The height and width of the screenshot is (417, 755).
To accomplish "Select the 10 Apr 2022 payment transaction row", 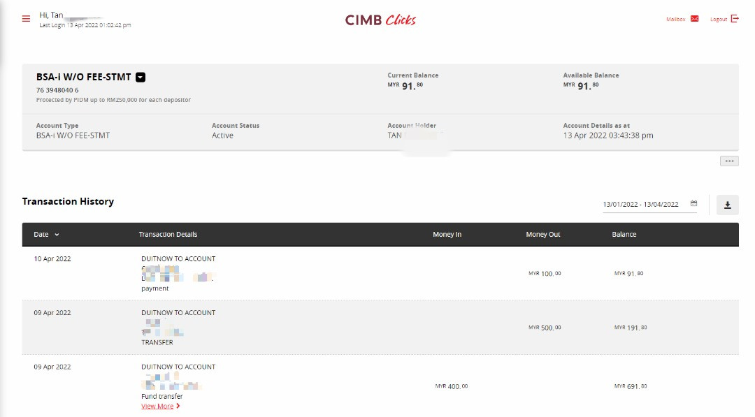I will [380, 273].
